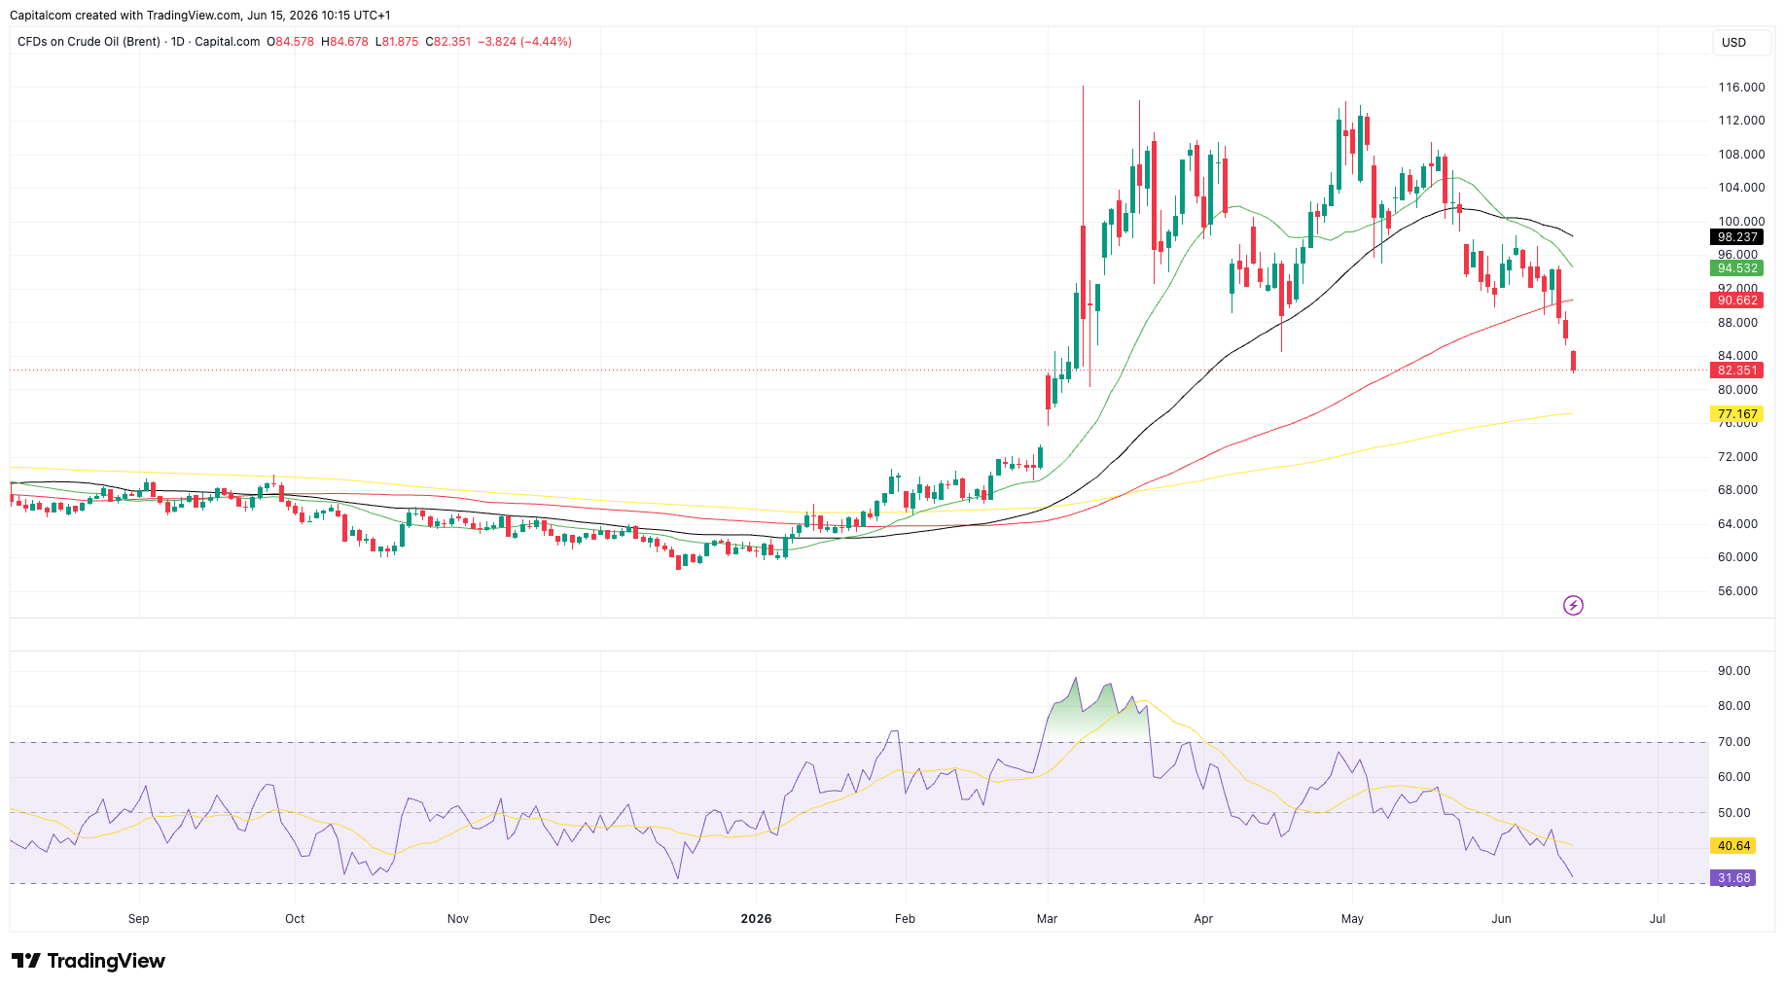
Task: Click the 56.000 price axis tick
Action: 1737,591
